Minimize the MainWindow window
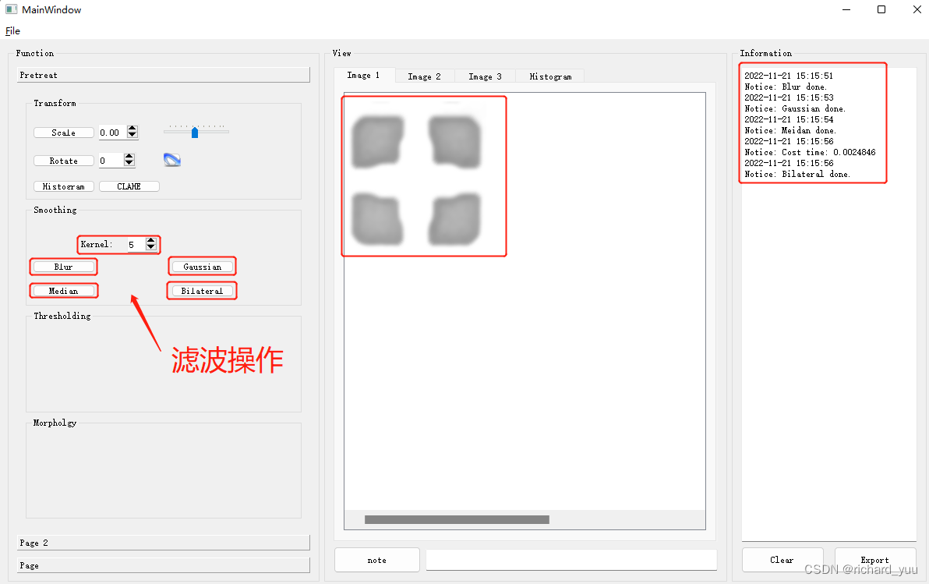The image size is (929, 584). click(x=846, y=9)
